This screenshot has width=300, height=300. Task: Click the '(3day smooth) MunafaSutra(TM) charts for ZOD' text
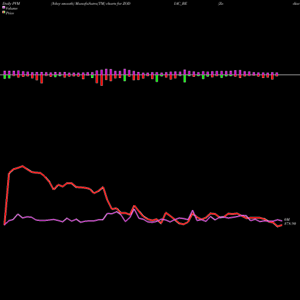[91, 4]
